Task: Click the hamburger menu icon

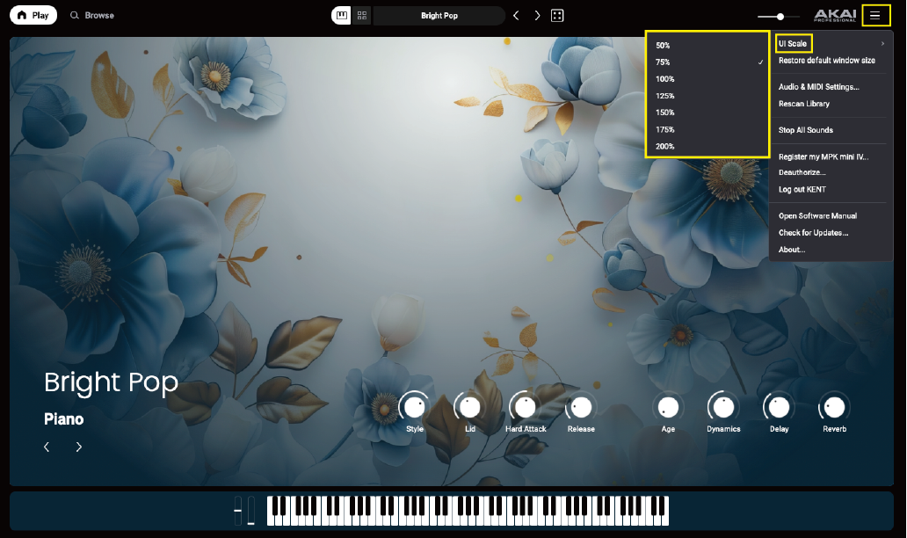Action: coord(874,15)
